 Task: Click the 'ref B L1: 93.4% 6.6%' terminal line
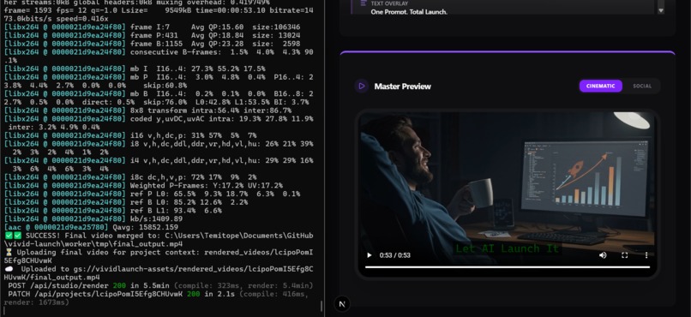tap(113, 211)
